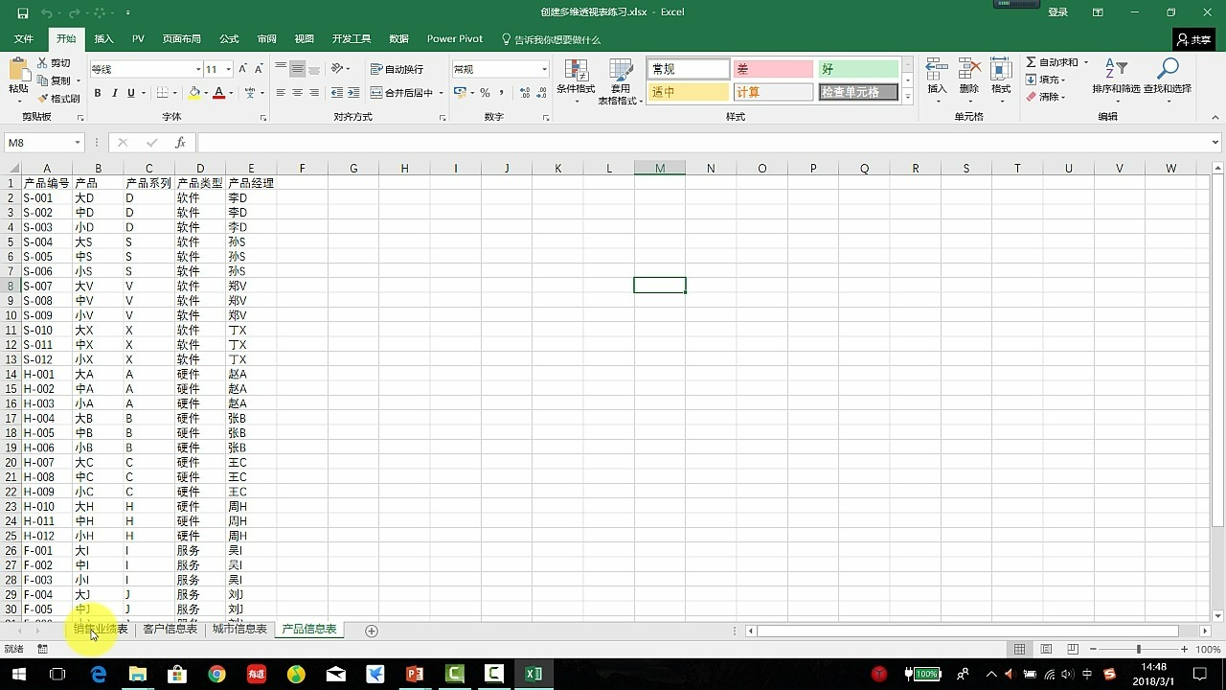This screenshot has width=1226, height=690.
Task: Open the fill color dropdown arrow
Action: click(x=208, y=93)
